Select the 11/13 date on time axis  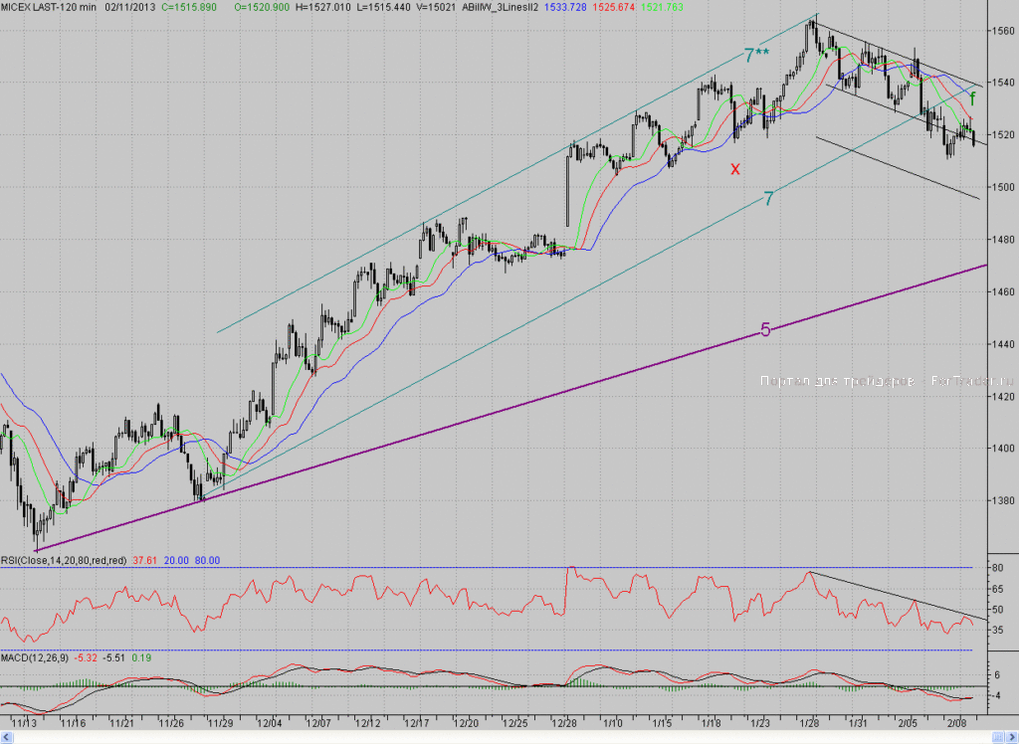click(x=24, y=722)
